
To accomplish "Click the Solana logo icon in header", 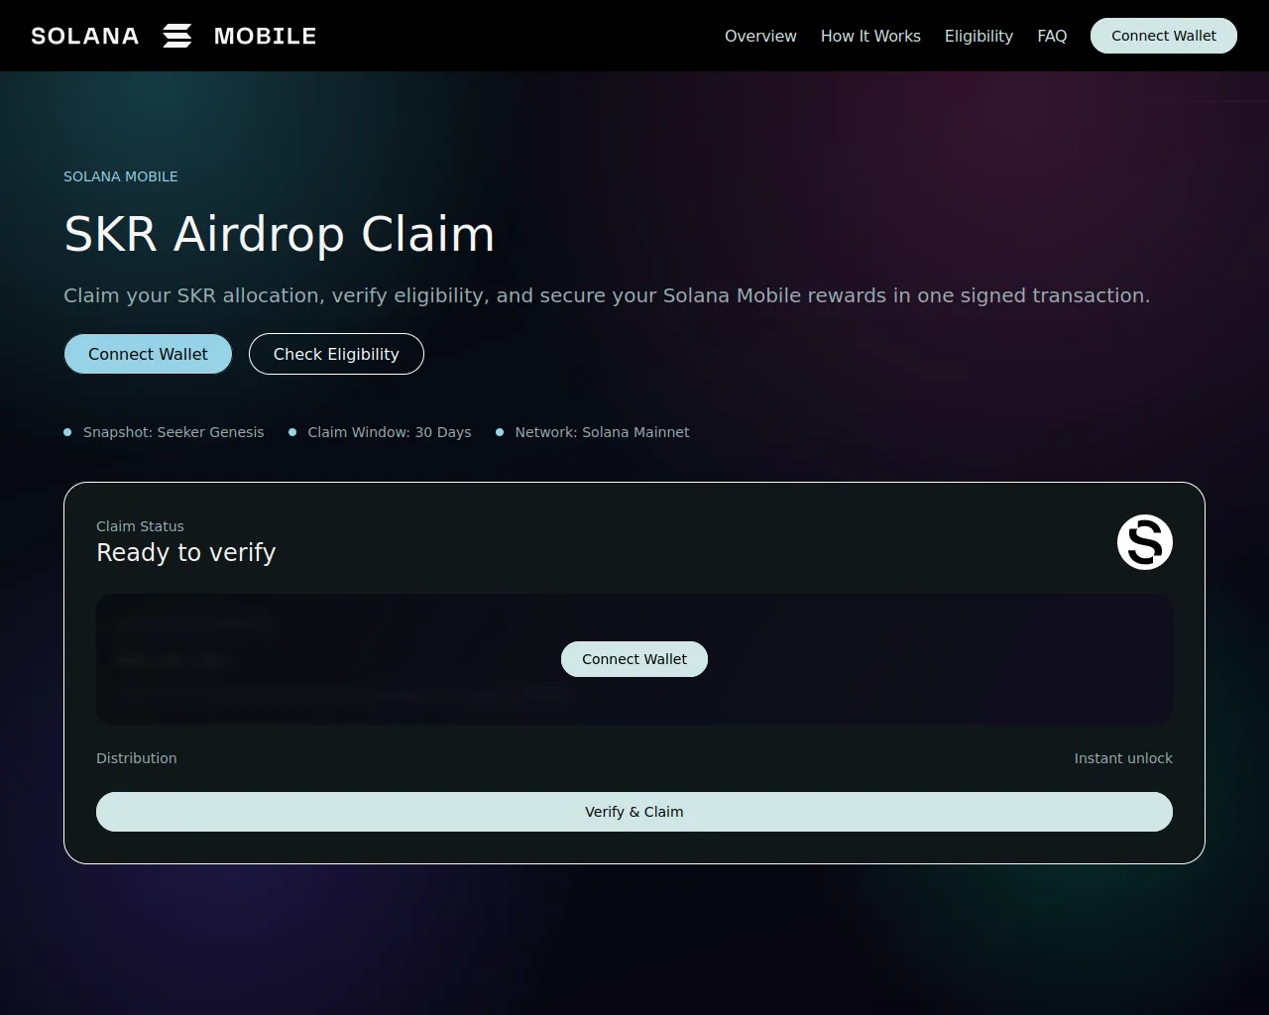I will [177, 36].
